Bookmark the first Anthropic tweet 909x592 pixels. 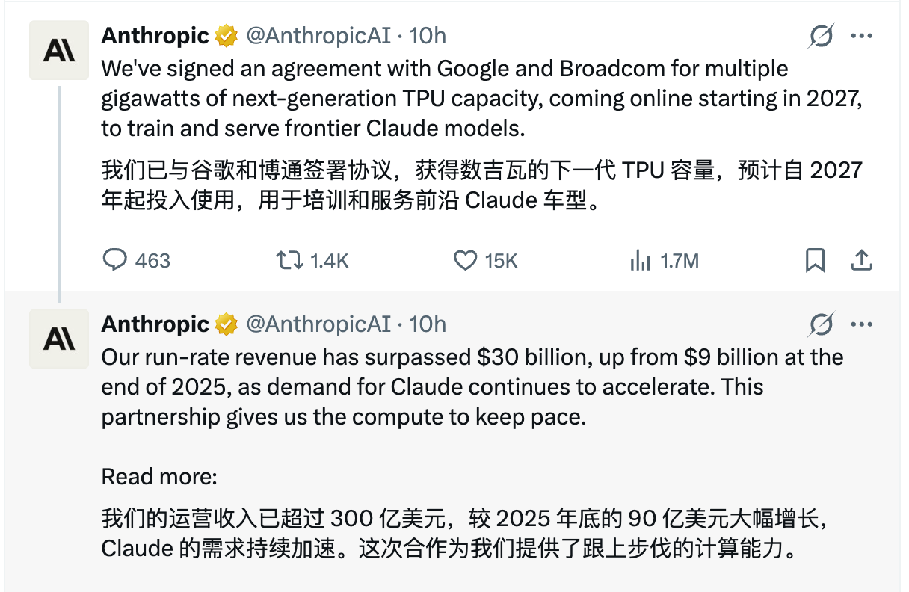(815, 260)
